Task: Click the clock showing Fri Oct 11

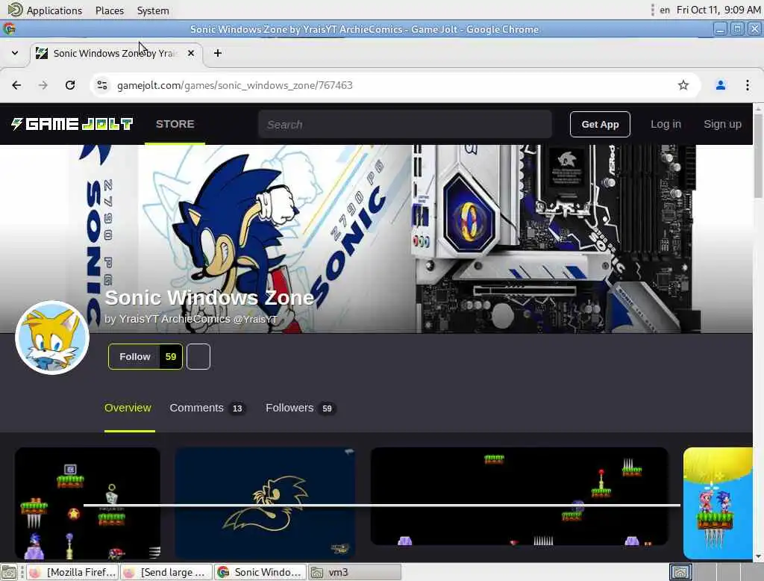Action: (x=718, y=10)
